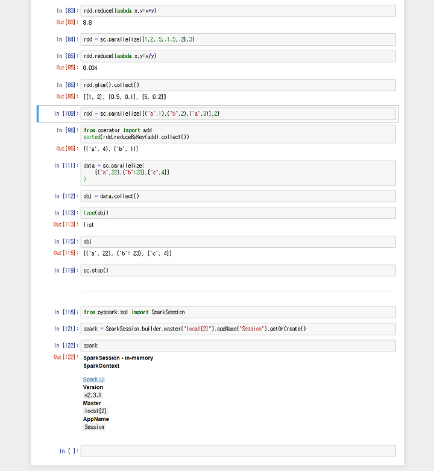Image resolution: width=434 pixels, height=471 pixels.
Task: Click the active cell In [109] code
Action: point(238,114)
